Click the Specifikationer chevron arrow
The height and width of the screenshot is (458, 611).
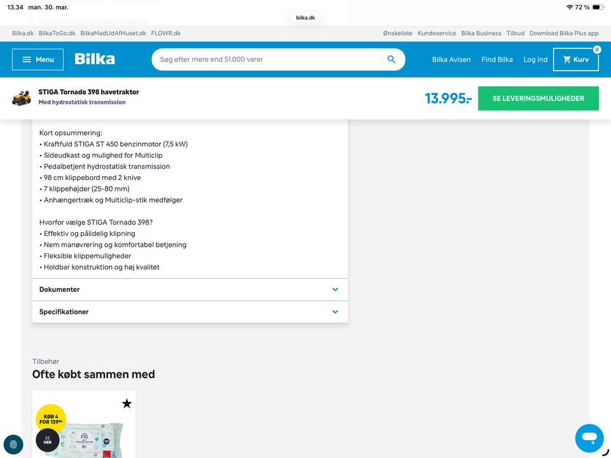pos(335,312)
